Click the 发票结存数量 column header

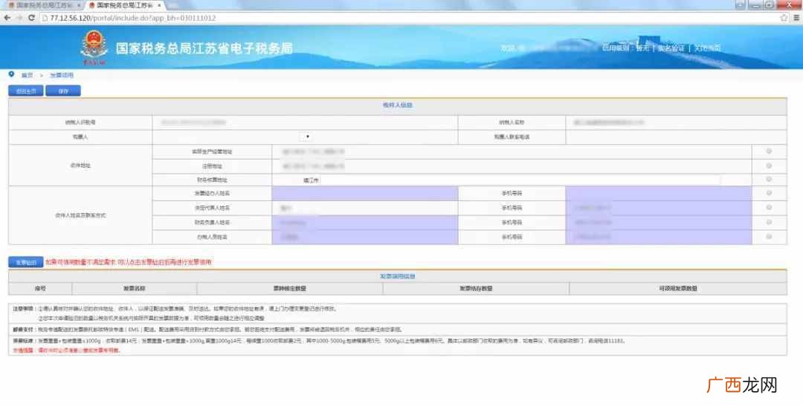pos(476,289)
